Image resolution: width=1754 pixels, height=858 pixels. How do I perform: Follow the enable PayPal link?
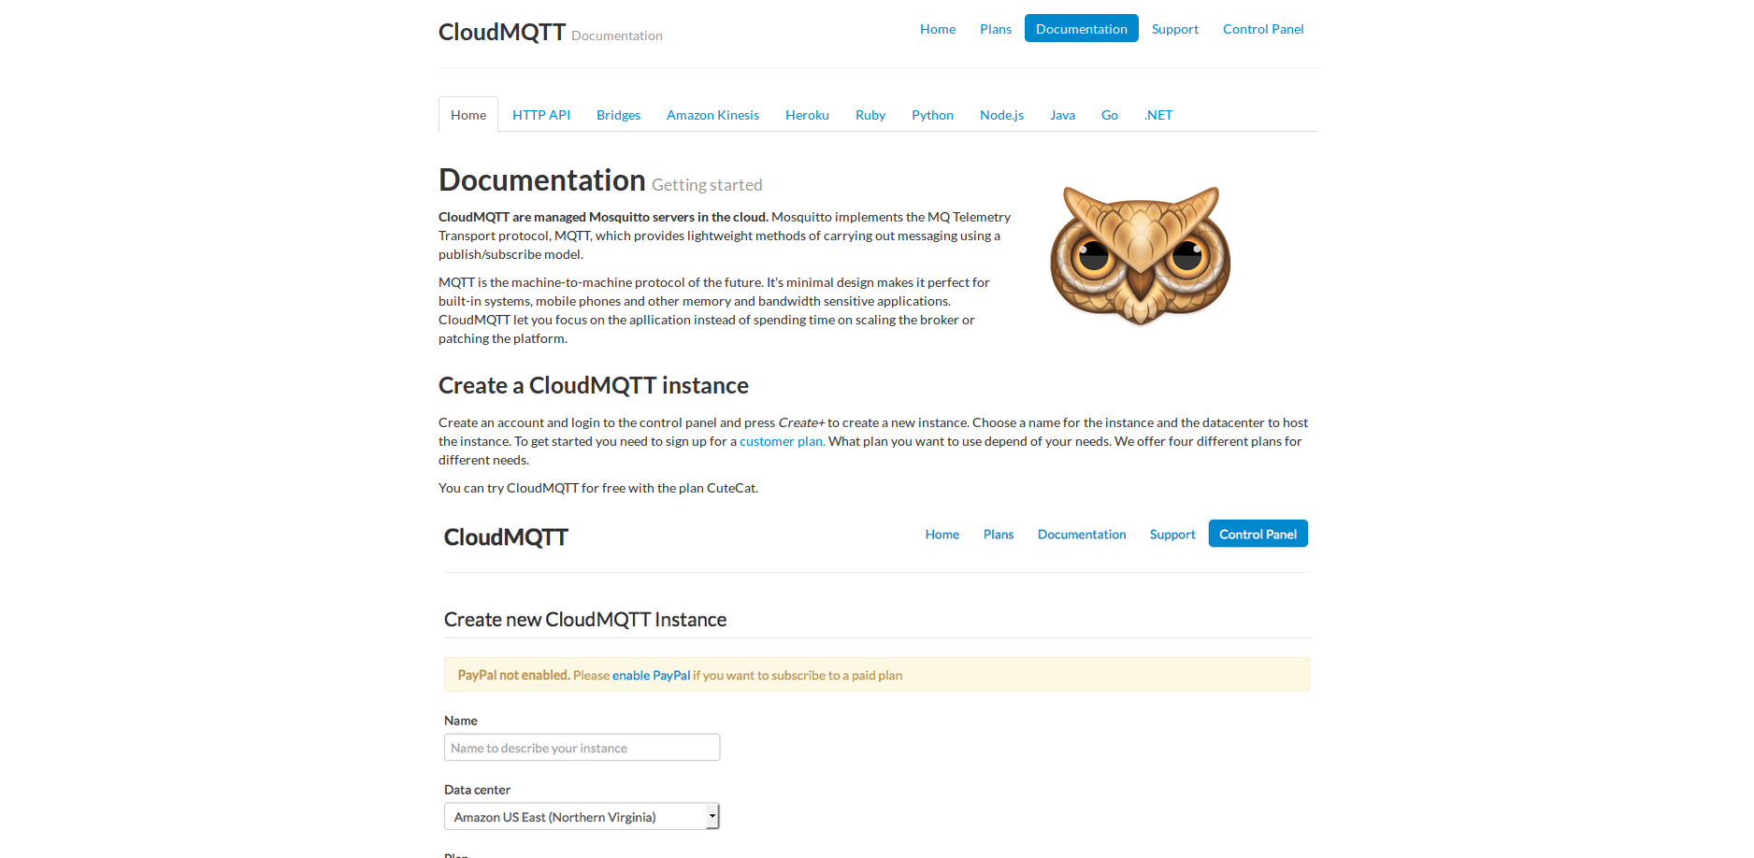652,676
